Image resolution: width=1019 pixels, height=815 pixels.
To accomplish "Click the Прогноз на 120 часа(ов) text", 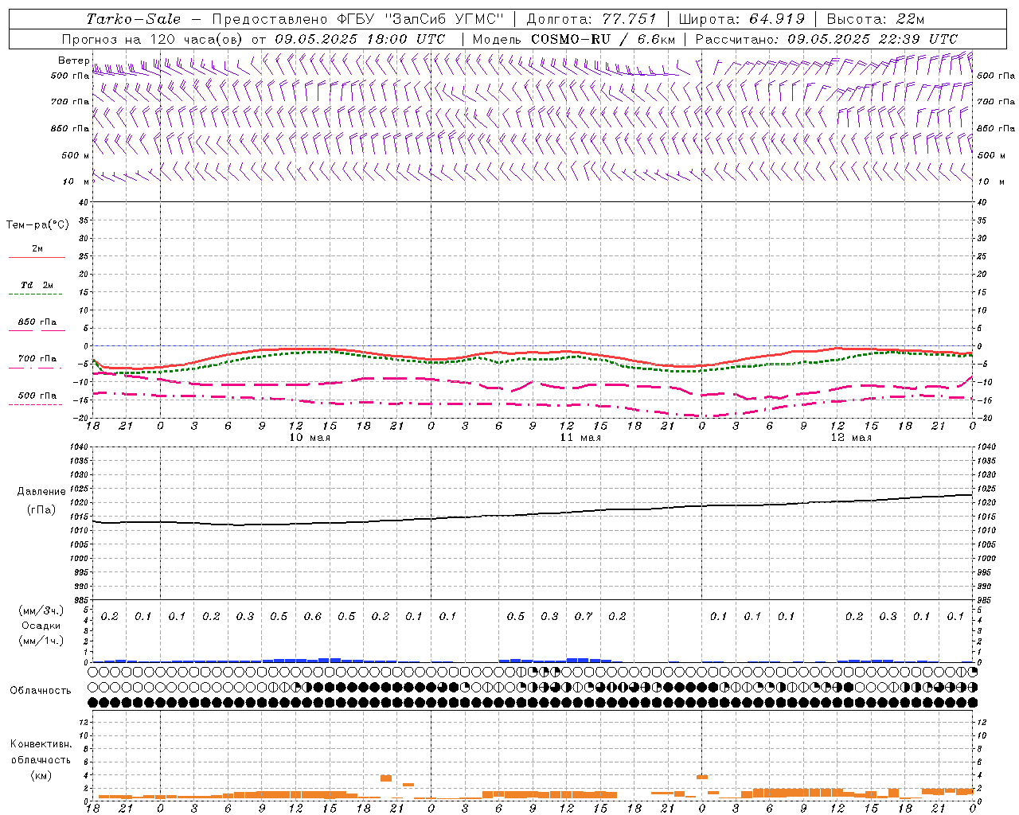I will [153, 38].
